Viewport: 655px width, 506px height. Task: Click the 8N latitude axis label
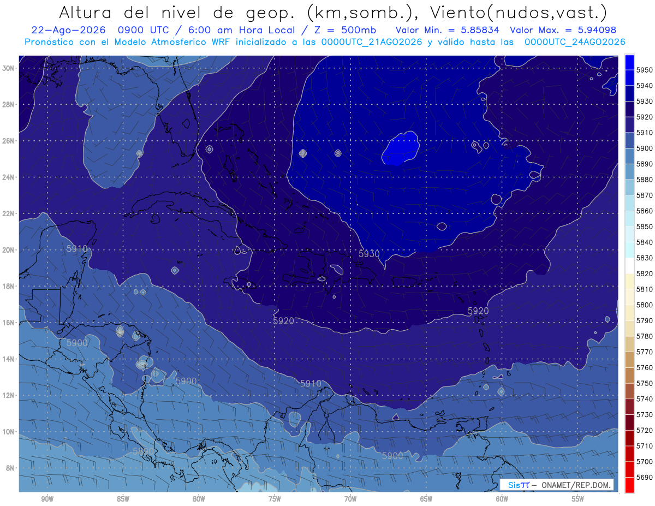[x=10, y=468]
